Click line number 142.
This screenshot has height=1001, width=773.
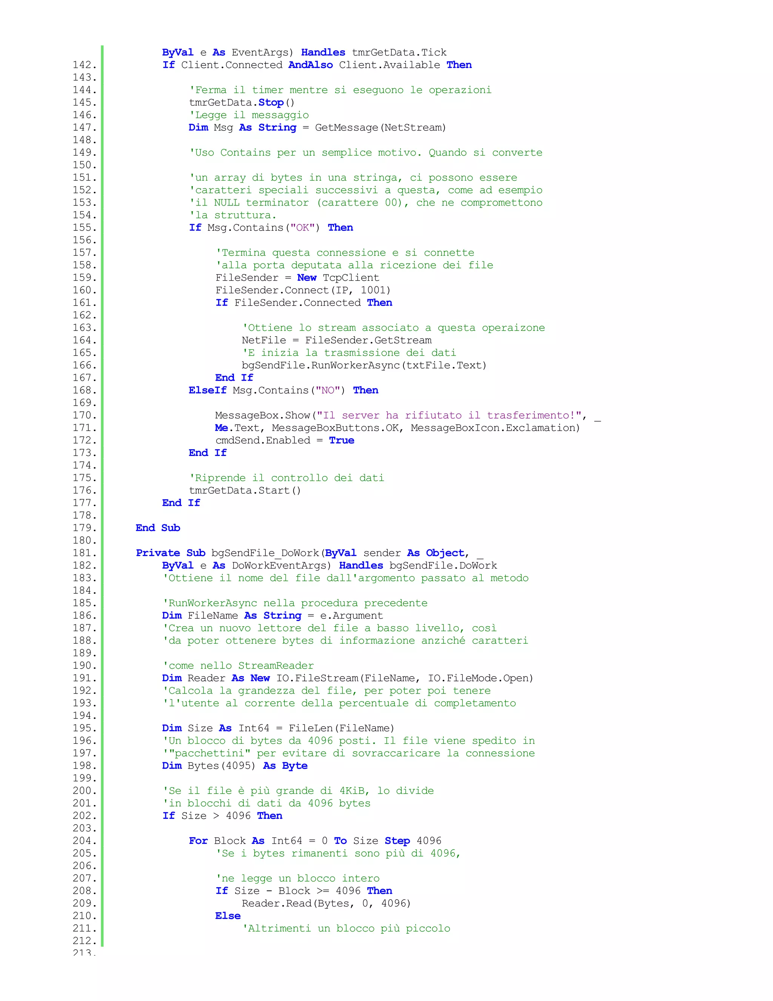85,65
